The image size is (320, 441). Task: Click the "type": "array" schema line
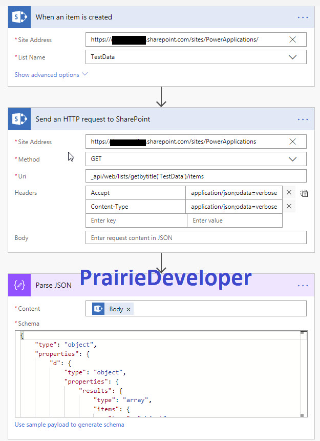122,400
